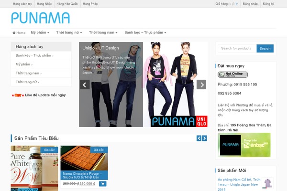Click the Sản Phẩm Tiêu Biểu heading

point(36,138)
